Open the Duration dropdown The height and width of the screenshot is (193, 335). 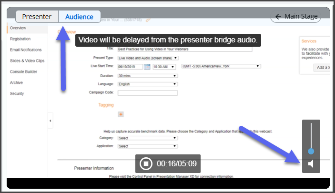tap(148, 76)
